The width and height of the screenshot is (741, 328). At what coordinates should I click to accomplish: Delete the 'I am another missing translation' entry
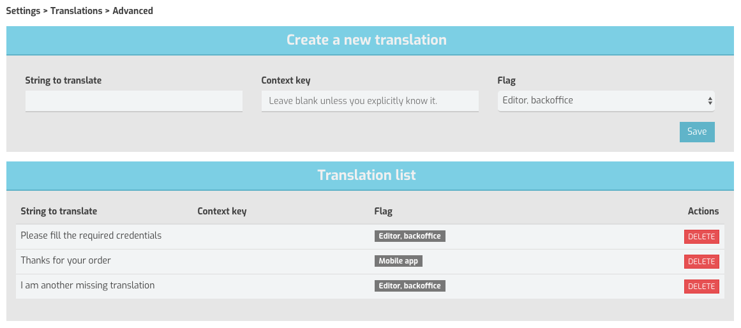(x=701, y=287)
